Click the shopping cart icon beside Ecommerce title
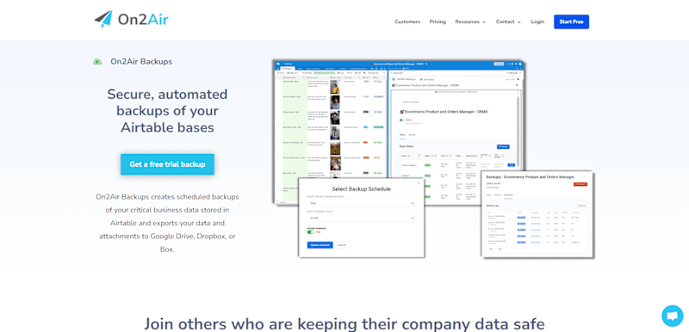This screenshot has height=332, width=689. point(401,112)
